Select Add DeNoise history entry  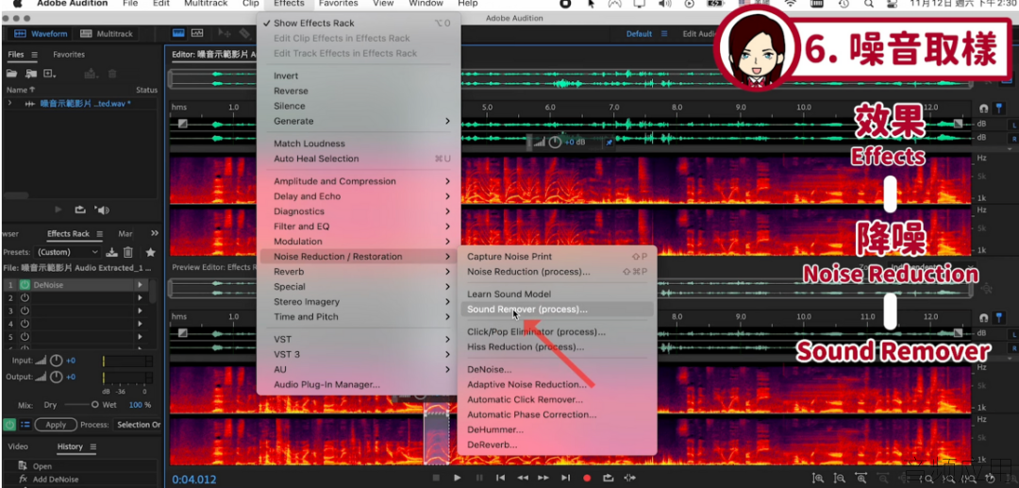click(x=56, y=480)
